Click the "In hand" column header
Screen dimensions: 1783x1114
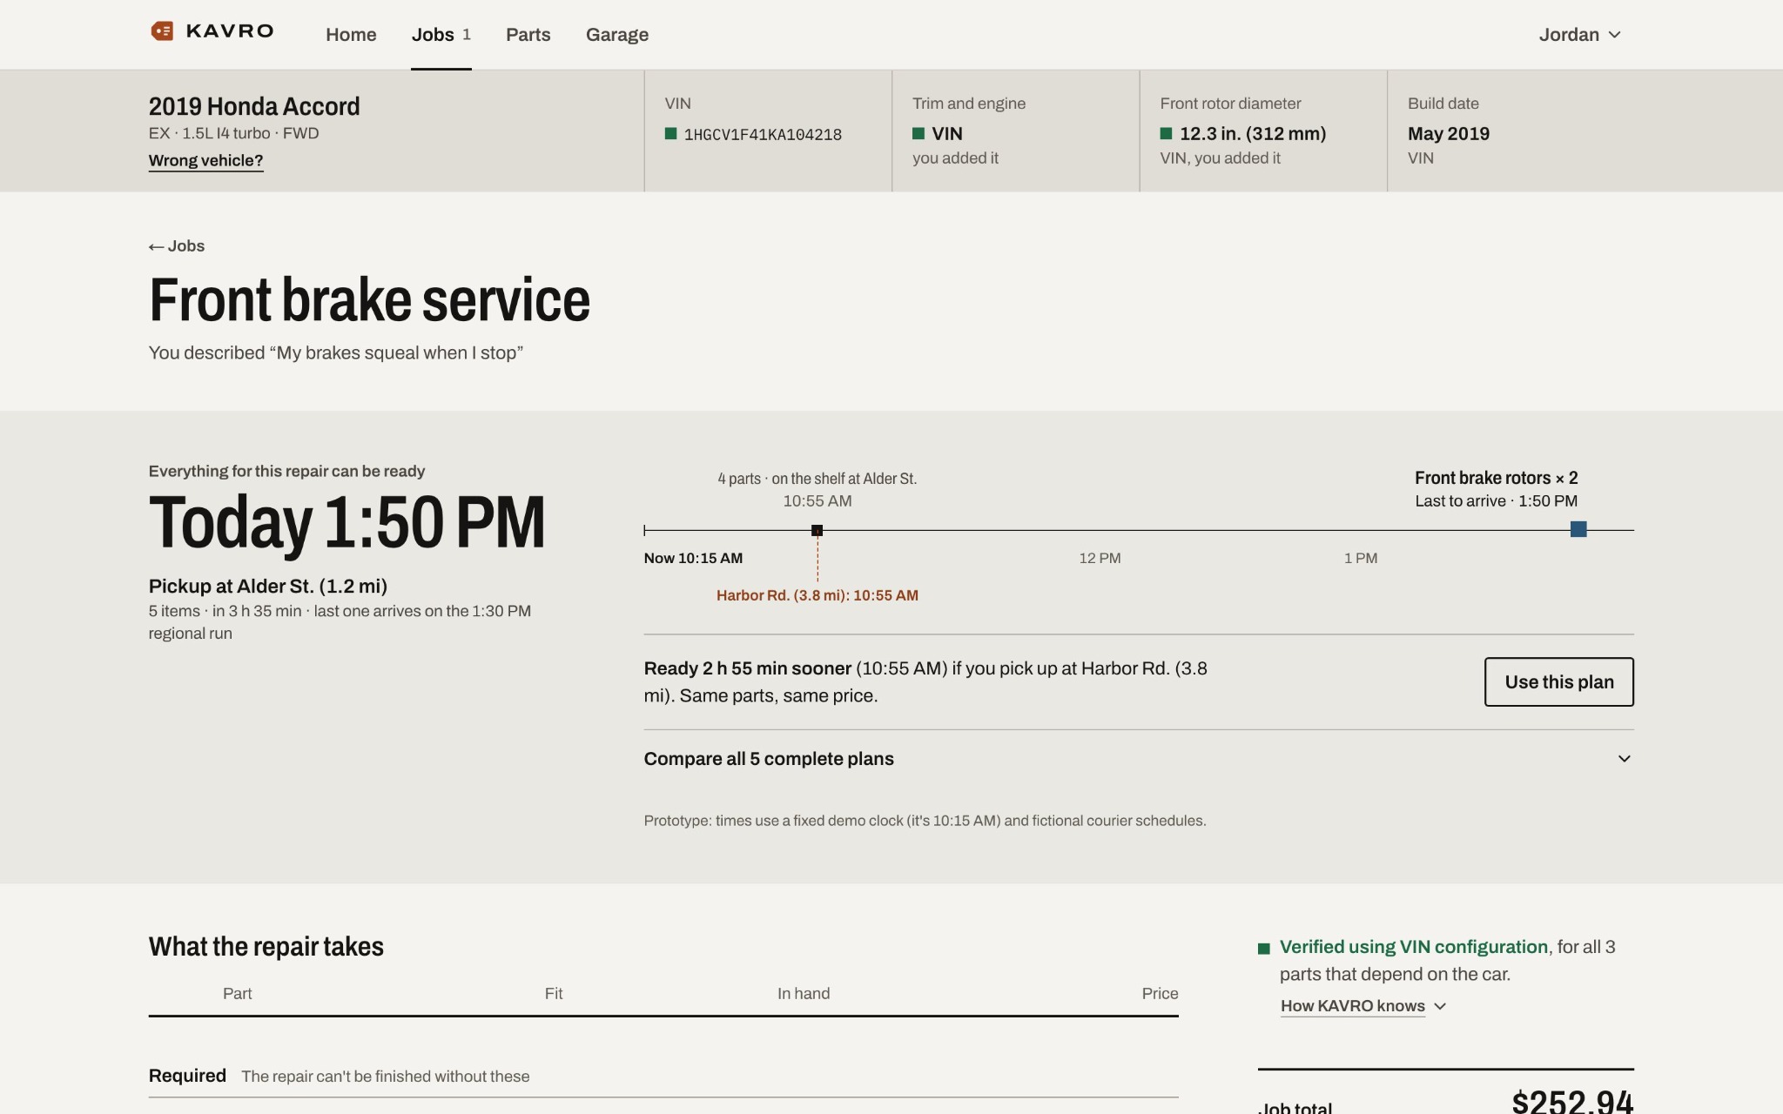pyautogui.click(x=803, y=994)
